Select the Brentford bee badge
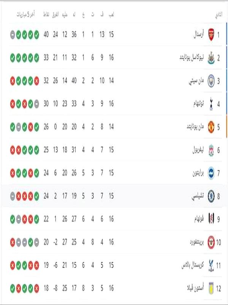Screen dimensions: 228x305 pos(211,242)
